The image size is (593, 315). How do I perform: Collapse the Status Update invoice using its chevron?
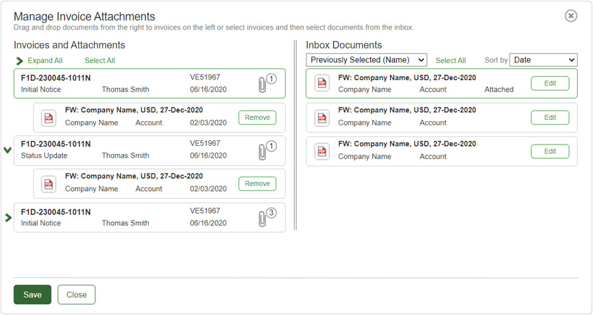click(x=8, y=151)
